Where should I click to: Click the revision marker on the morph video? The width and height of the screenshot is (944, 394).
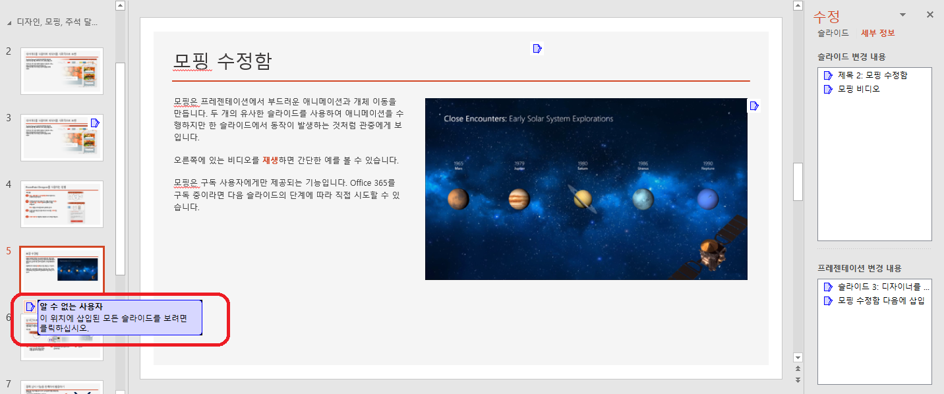click(x=755, y=105)
